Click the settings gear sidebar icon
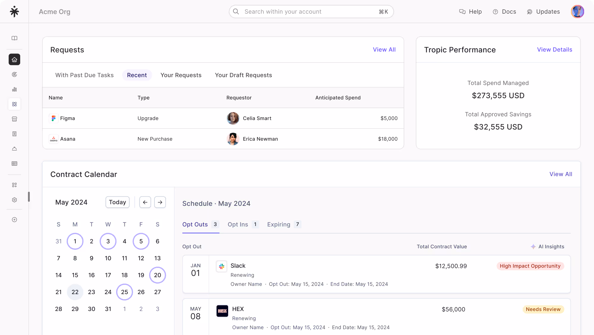594x335 pixels. click(x=14, y=200)
